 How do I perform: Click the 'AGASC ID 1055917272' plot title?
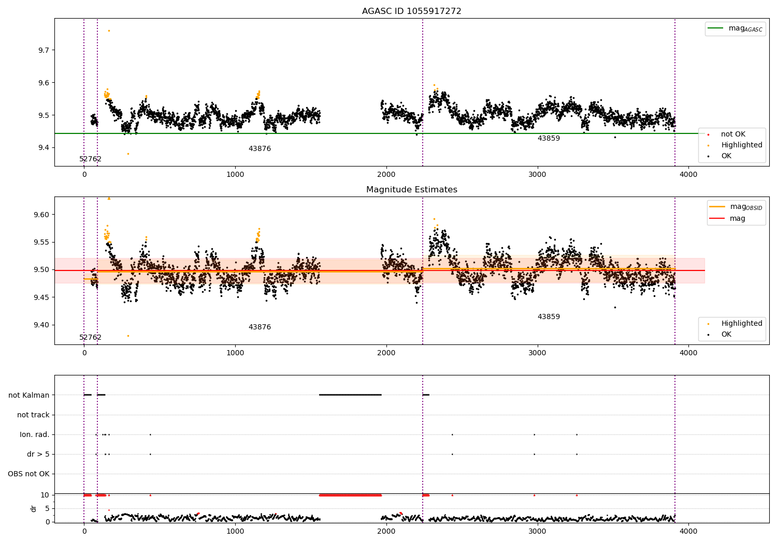click(411, 11)
